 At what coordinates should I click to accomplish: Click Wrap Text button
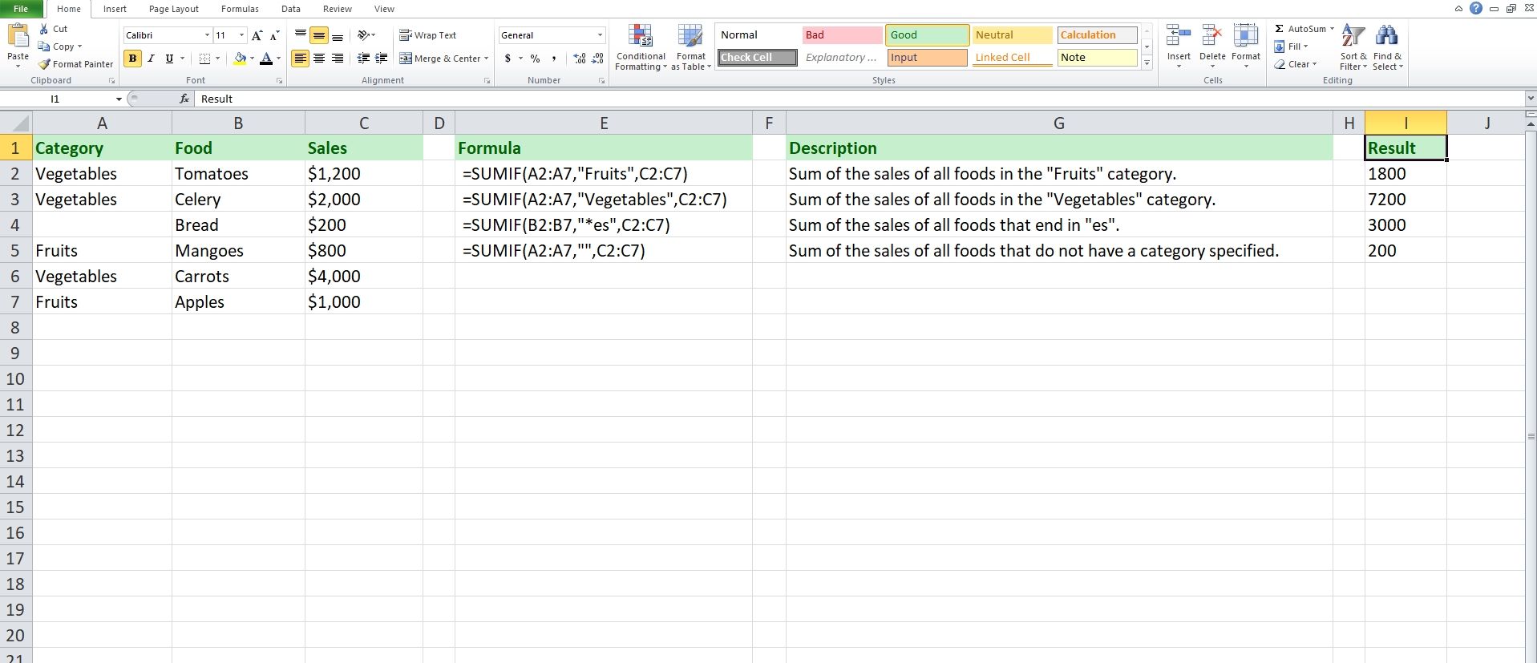tap(428, 35)
